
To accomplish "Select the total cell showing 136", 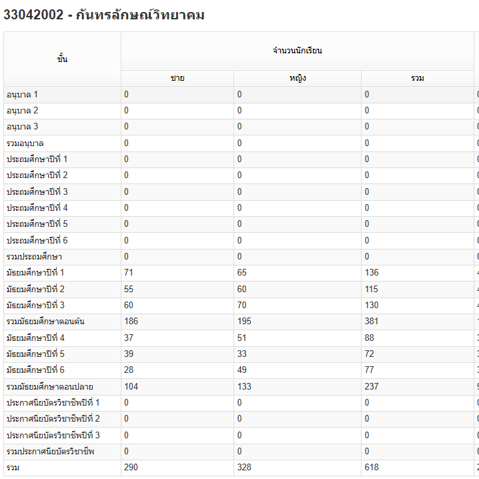I will point(372,273).
